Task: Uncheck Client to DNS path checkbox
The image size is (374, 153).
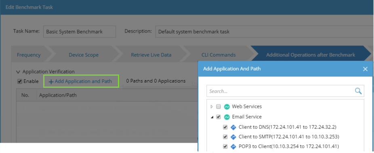Action: [x=225, y=127]
